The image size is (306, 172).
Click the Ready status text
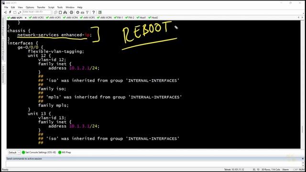click(5, 170)
